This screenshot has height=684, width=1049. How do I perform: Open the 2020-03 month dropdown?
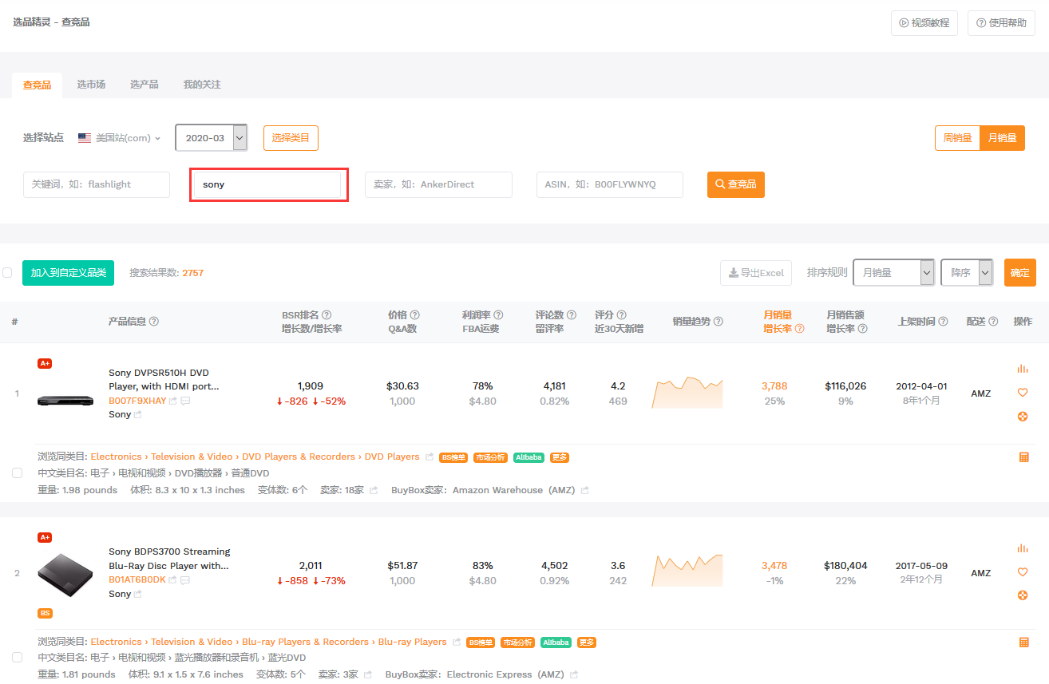(212, 138)
